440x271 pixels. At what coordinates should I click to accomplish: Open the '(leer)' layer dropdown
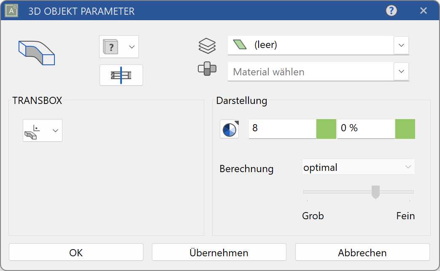(x=401, y=45)
